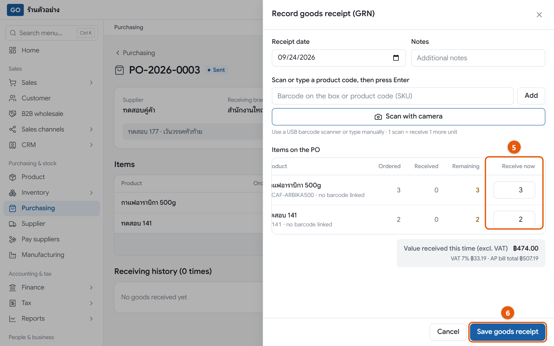The image size is (554, 346).
Task: Edit Receive now quantity for CAF-ARBIKA500
Action: click(514, 190)
